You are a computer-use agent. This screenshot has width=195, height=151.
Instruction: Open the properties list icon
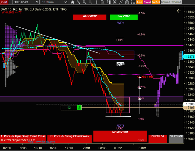click(133, 2)
